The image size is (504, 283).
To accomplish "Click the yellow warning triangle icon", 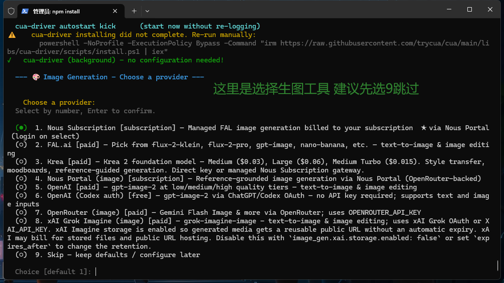I will click(x=12, y=35).
